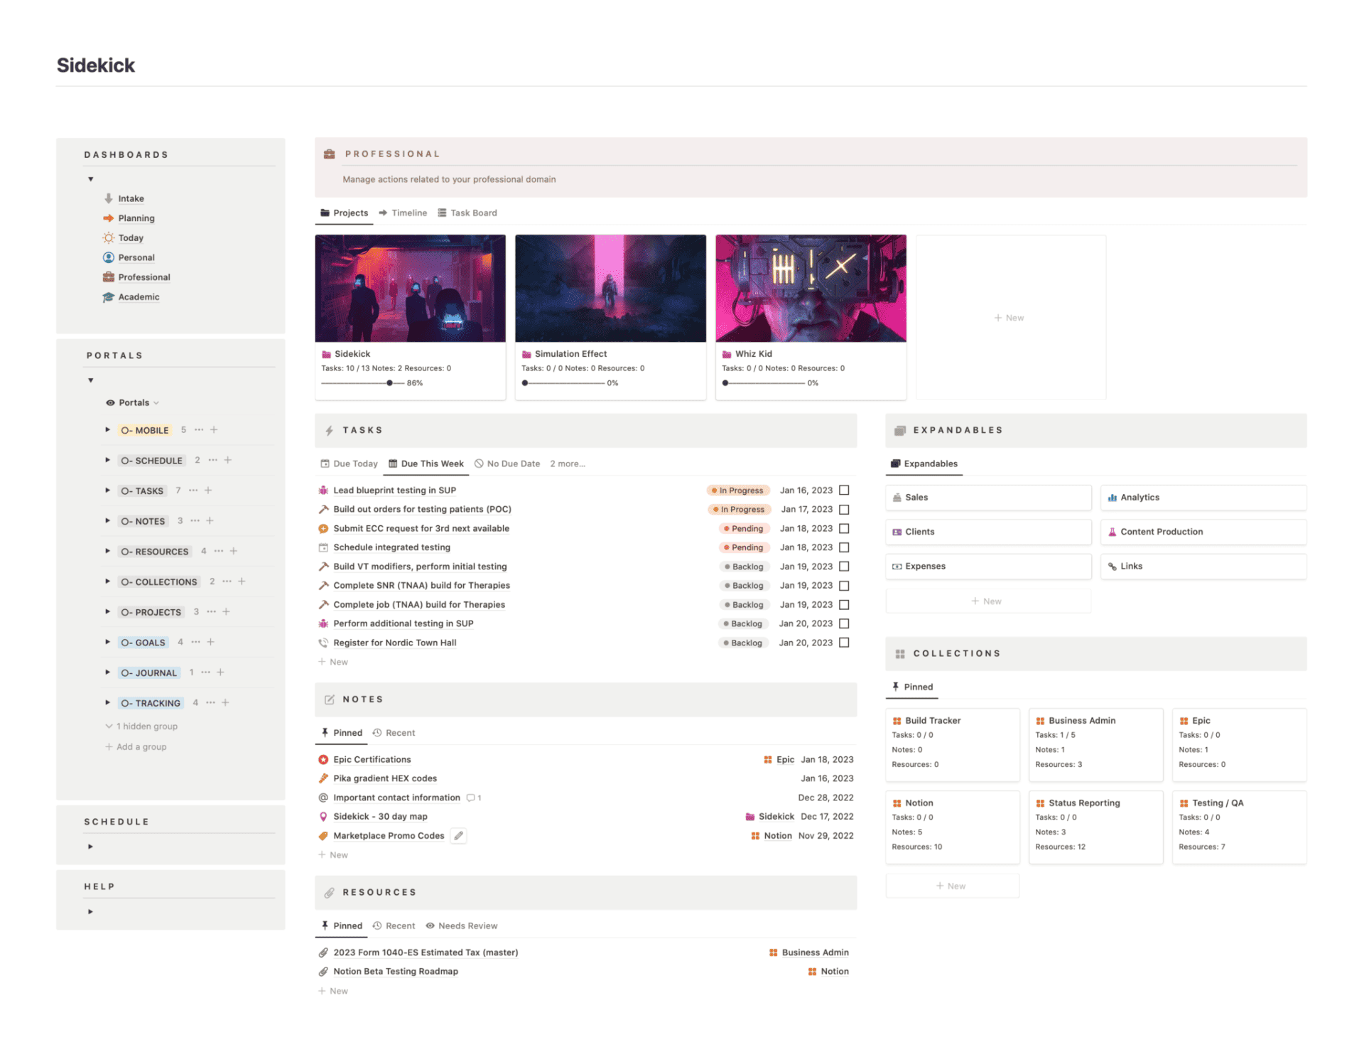The image size is (1364, 1062).
Task: Expand the Schedule section in the sidebar
Action: click(90, 846)
